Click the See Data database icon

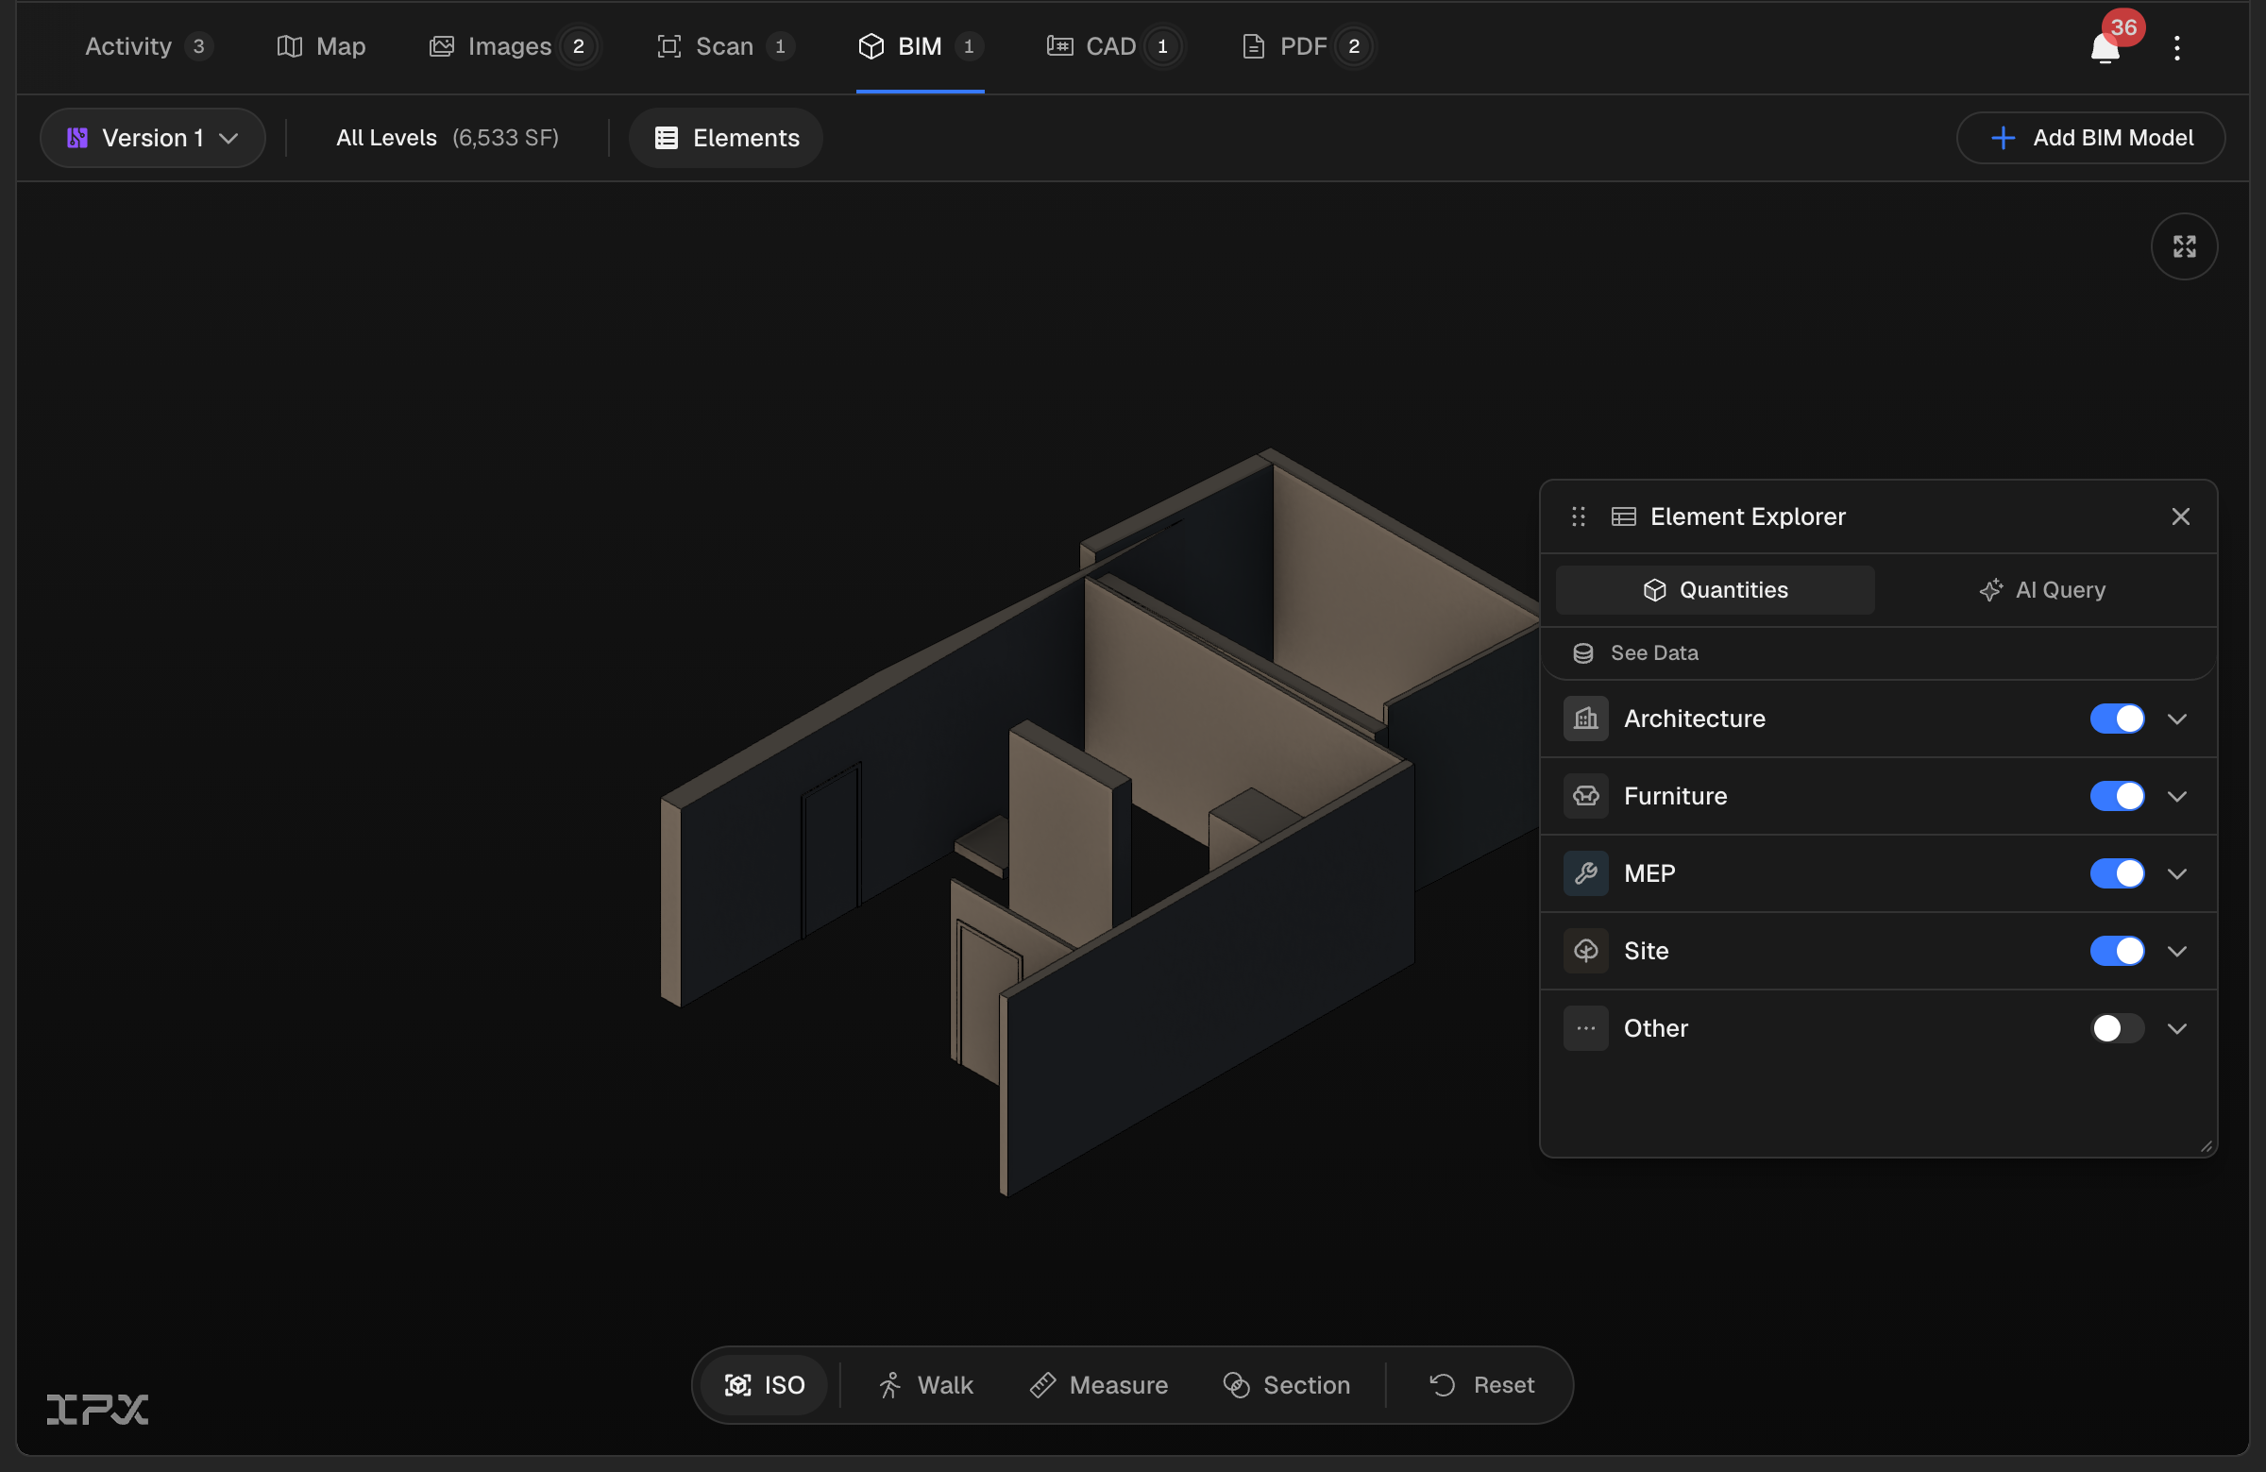click(x=1583, y=653)
